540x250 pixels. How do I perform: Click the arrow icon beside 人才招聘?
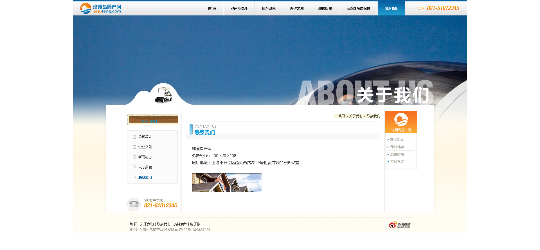click(134, 167)
